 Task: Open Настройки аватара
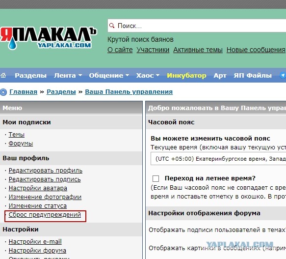(x=38, y=188)
